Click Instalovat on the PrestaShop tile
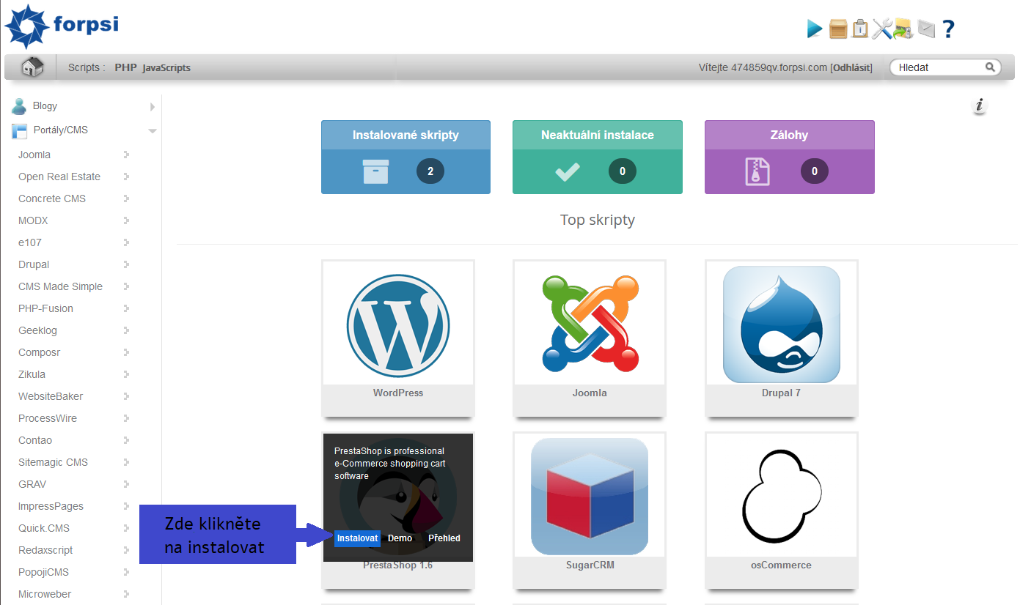 point(357,538)
